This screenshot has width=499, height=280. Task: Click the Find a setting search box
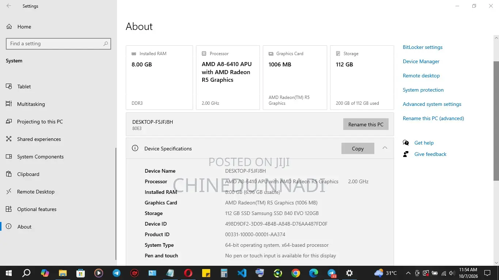click(58, 43)
